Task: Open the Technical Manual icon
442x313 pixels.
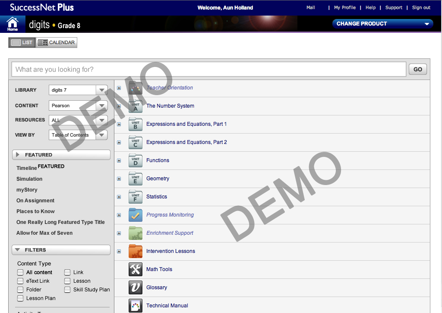Action: click(x=136, y=306)
